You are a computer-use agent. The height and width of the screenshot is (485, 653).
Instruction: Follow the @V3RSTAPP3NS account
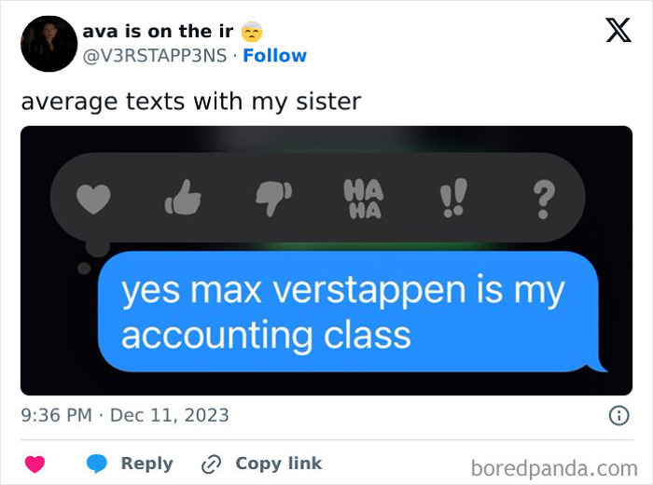(x=275, y=55)
